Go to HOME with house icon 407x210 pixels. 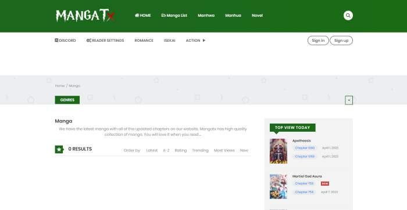click(x=142, y=16)
